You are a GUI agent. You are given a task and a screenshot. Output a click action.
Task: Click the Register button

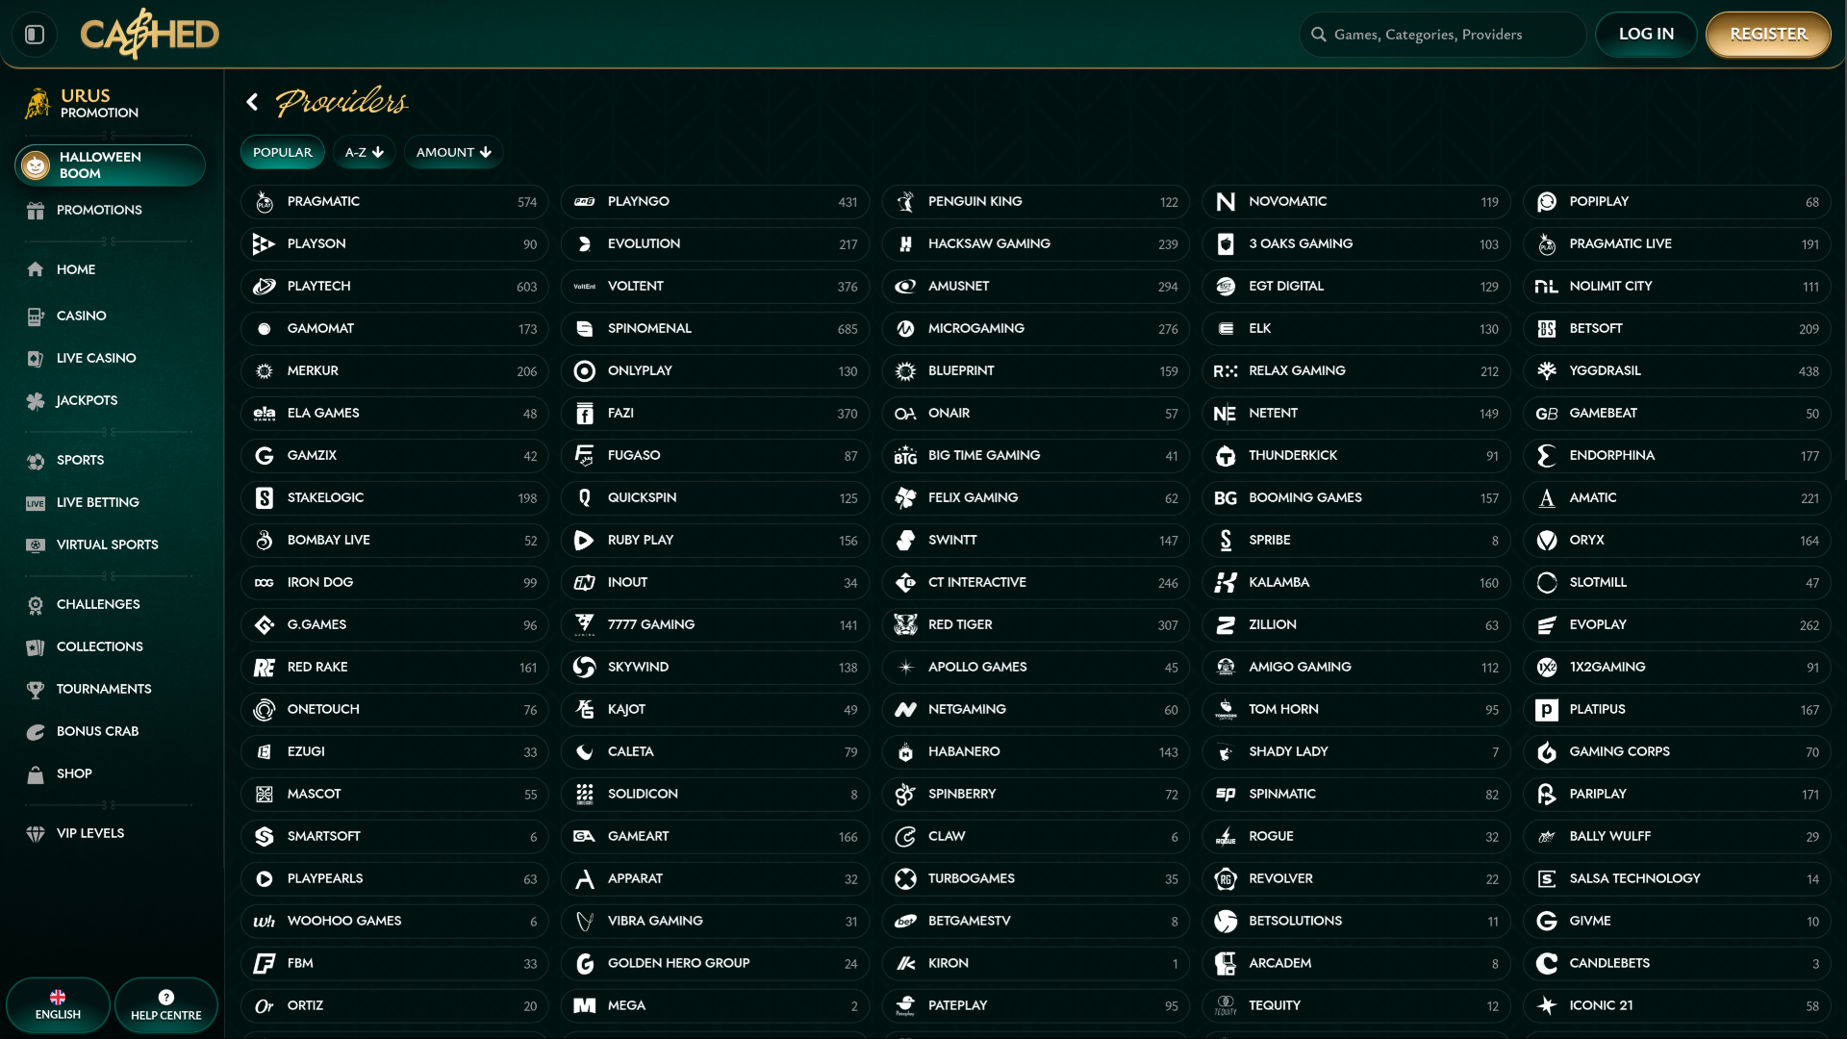[x=1767, y=35]
